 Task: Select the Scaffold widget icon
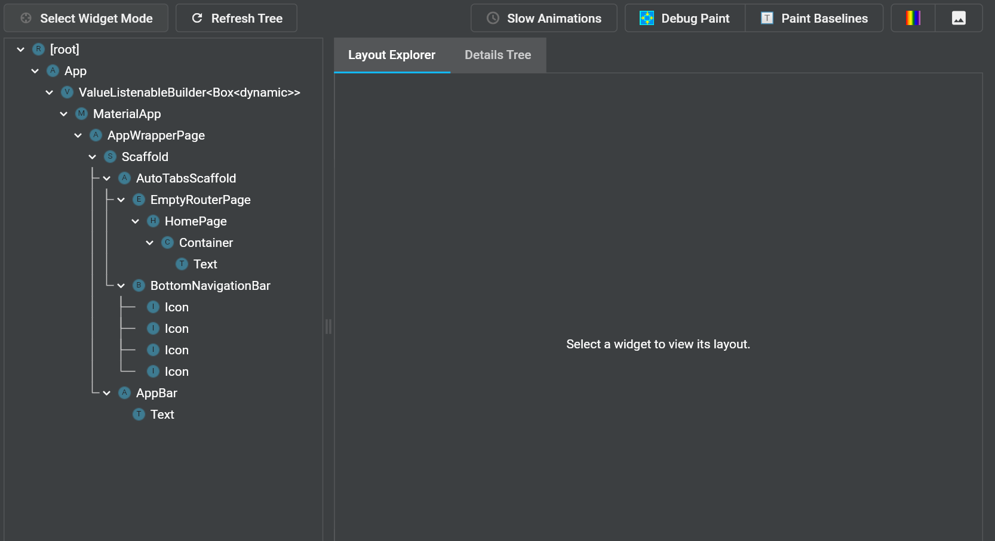click(x=110, y=156)
